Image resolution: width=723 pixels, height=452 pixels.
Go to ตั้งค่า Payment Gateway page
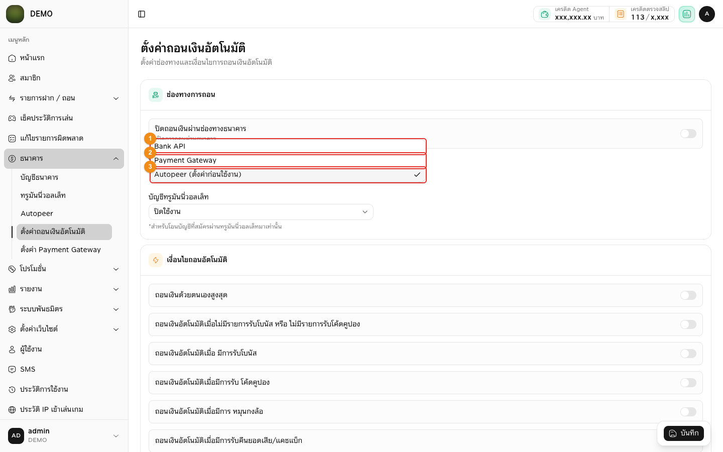coord(64,250)
